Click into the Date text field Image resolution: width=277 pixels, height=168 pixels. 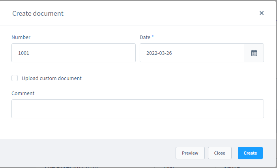[192, 53]
